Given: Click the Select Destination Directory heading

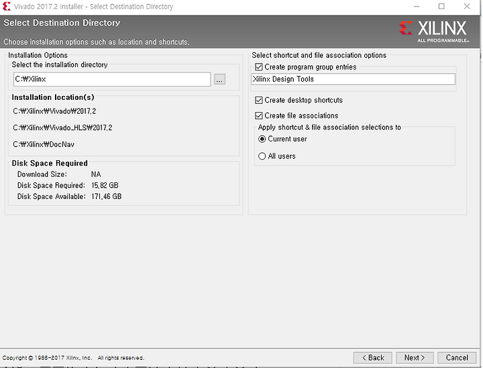Looking at the screenshot, I should coord(62,23).
